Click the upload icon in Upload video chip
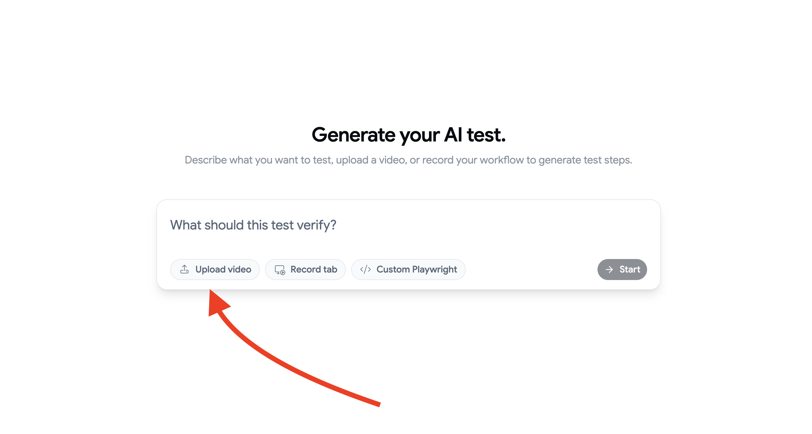This screenshot has height=434, width=812. (x=185, y=269)
